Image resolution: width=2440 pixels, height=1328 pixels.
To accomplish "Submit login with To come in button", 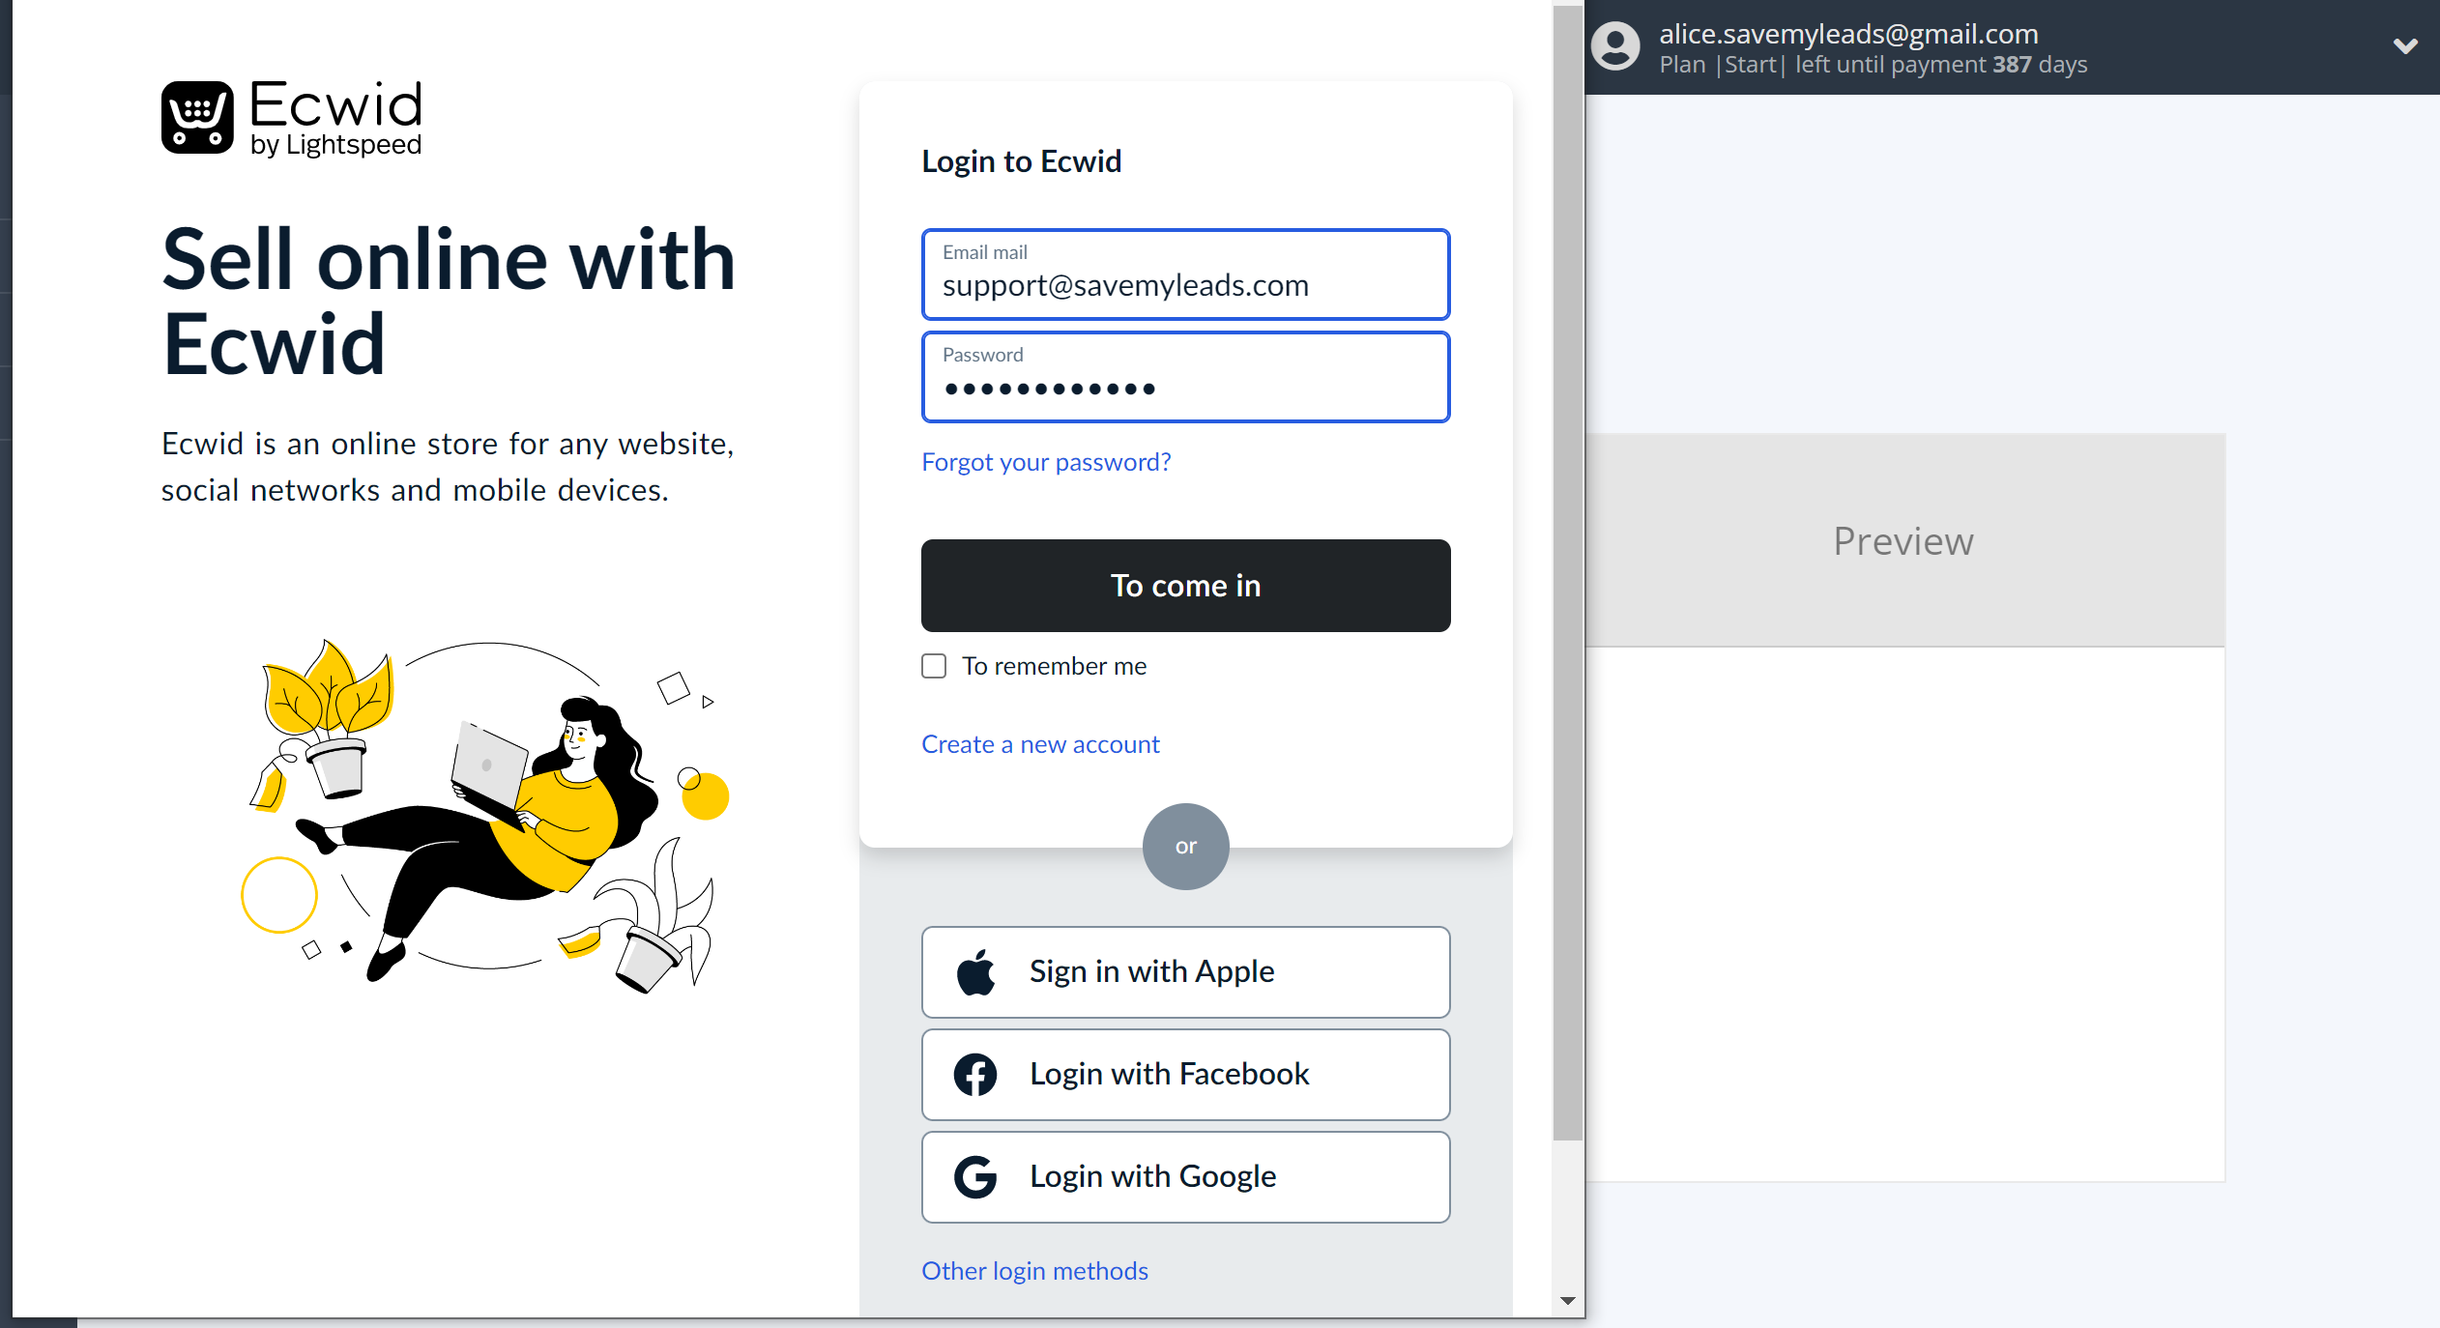I will pos(1185,586).
